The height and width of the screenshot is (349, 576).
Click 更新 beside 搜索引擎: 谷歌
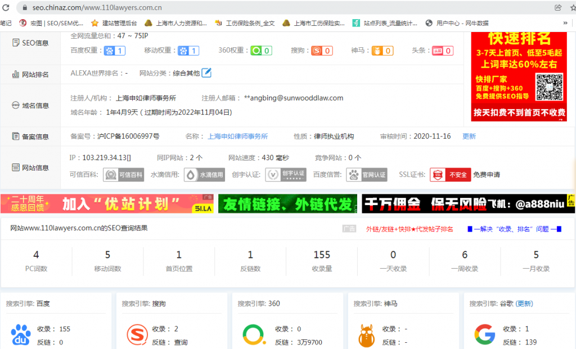pyautogui.click(x=524, y=303)
